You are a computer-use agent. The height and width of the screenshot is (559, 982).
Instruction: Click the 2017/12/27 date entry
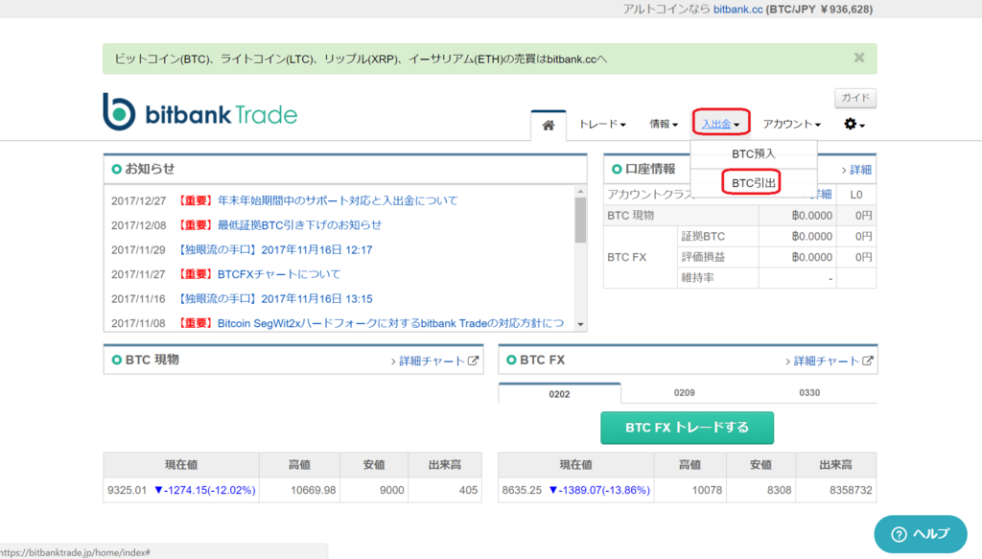[x=138, y=201]
